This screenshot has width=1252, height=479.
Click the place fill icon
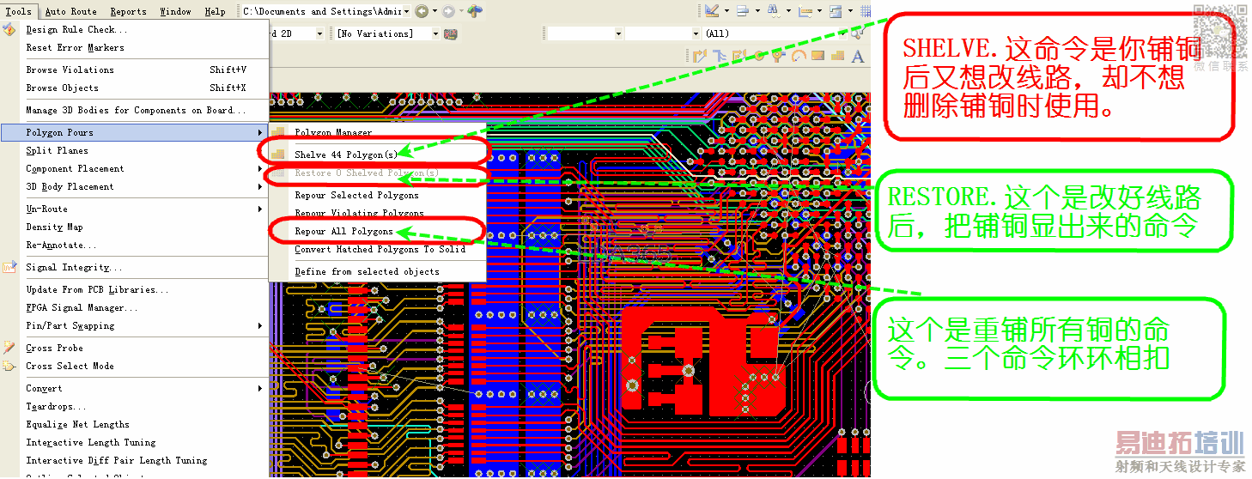click(x=818, y=57)
